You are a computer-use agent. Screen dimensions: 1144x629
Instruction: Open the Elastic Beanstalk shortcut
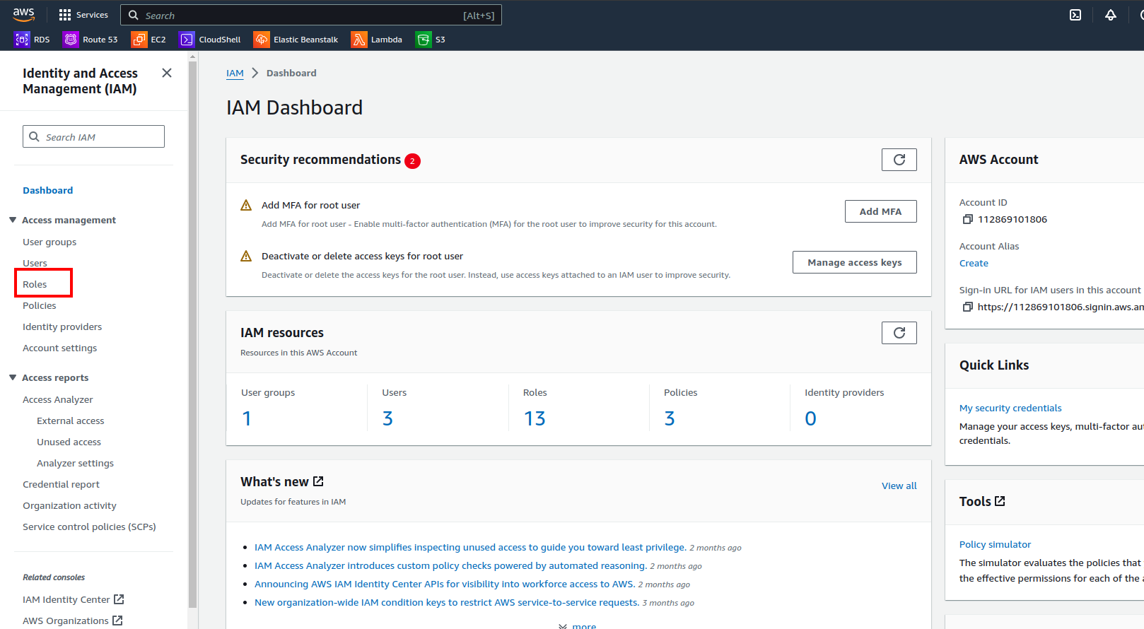click(296, 40)
